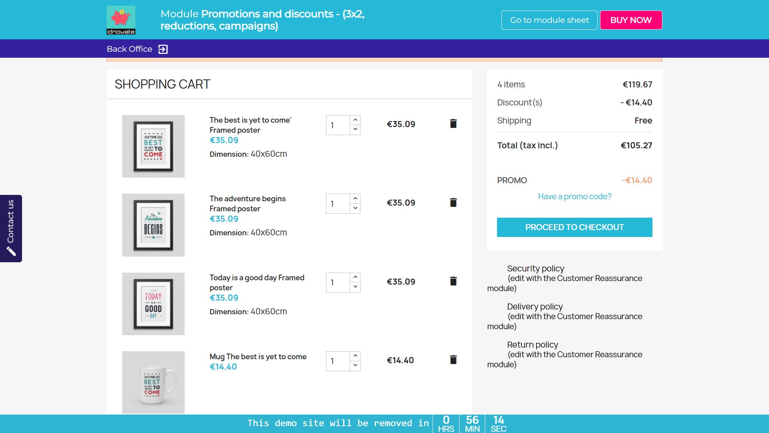Image resolution: width=769 pixels, height=433 pixels.
Task: Open Go to module sheet
Action: (549, 20)
